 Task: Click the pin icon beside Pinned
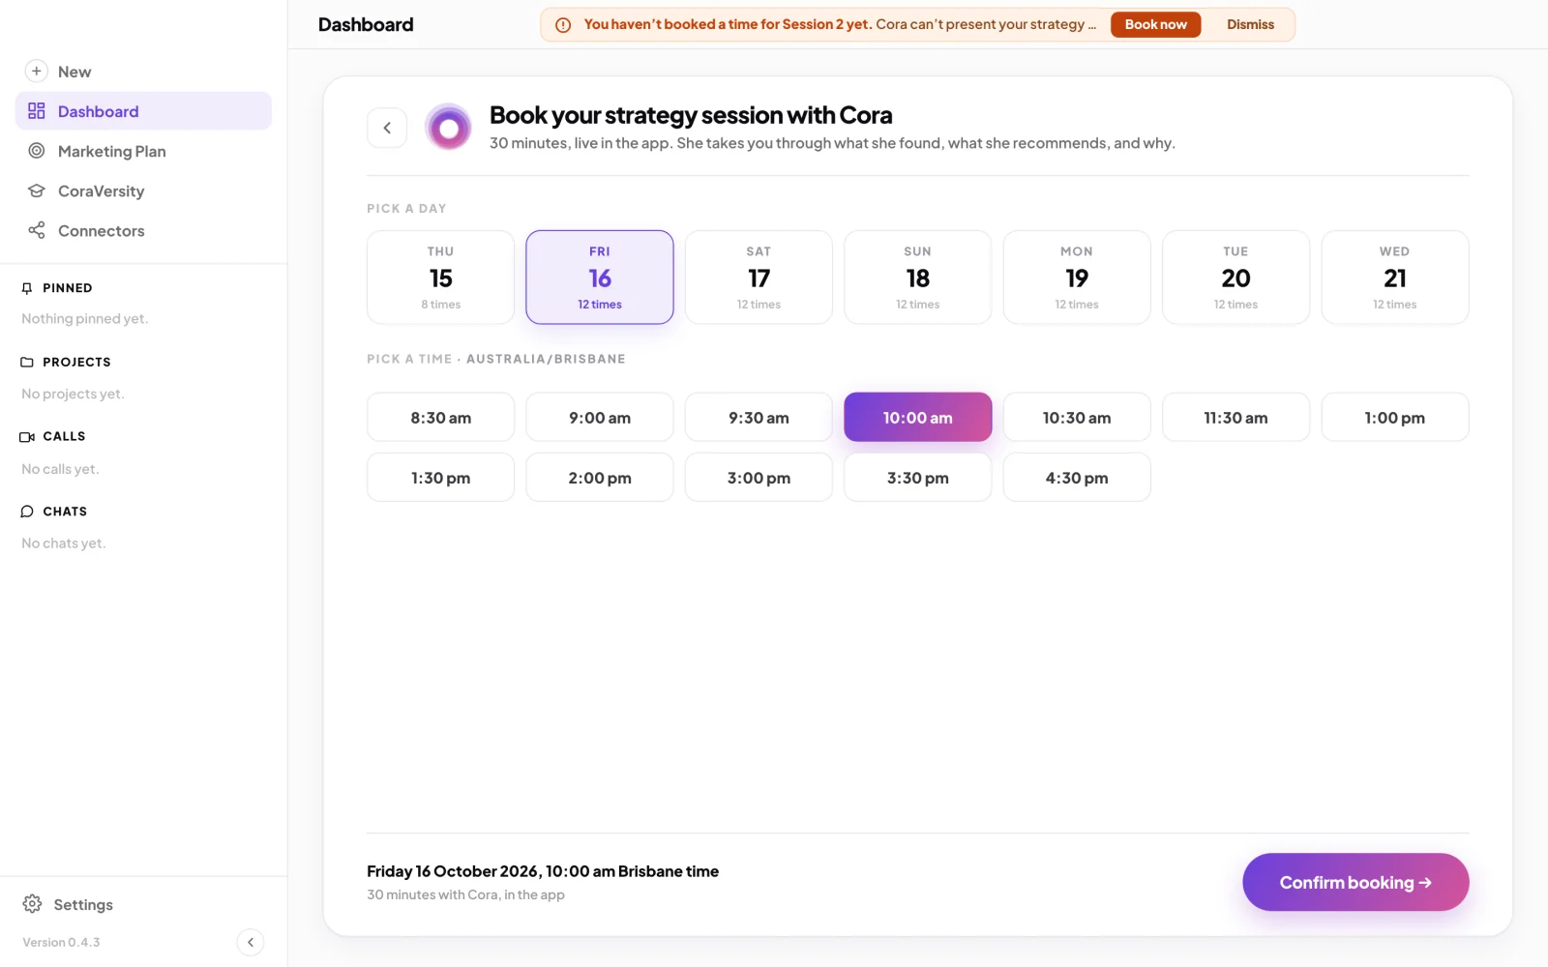[x=27, y=288]
